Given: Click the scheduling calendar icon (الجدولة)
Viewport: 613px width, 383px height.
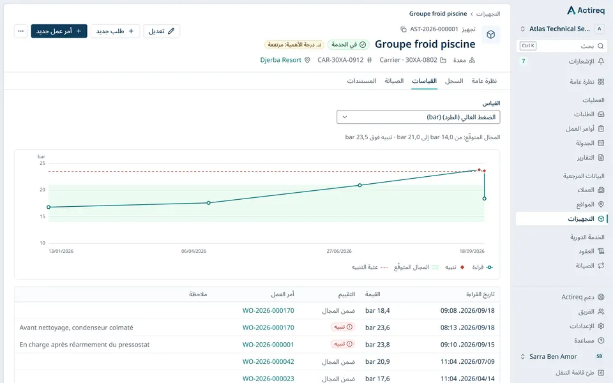Looking at the screenshot, I should click(x=601, y=143).
